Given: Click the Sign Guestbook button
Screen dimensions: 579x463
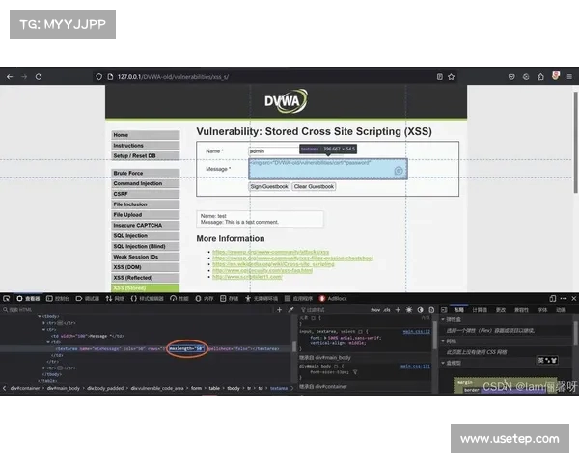Looking at the screenshot, I should 269,186.
